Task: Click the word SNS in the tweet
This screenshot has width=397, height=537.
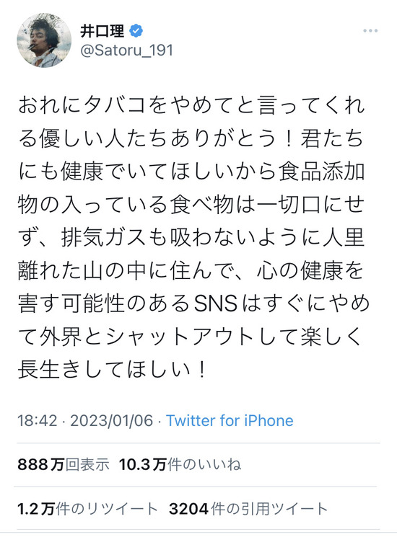Action: pyautogui.click(x=216, y=303)
